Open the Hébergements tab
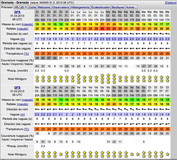 (80, 7)
